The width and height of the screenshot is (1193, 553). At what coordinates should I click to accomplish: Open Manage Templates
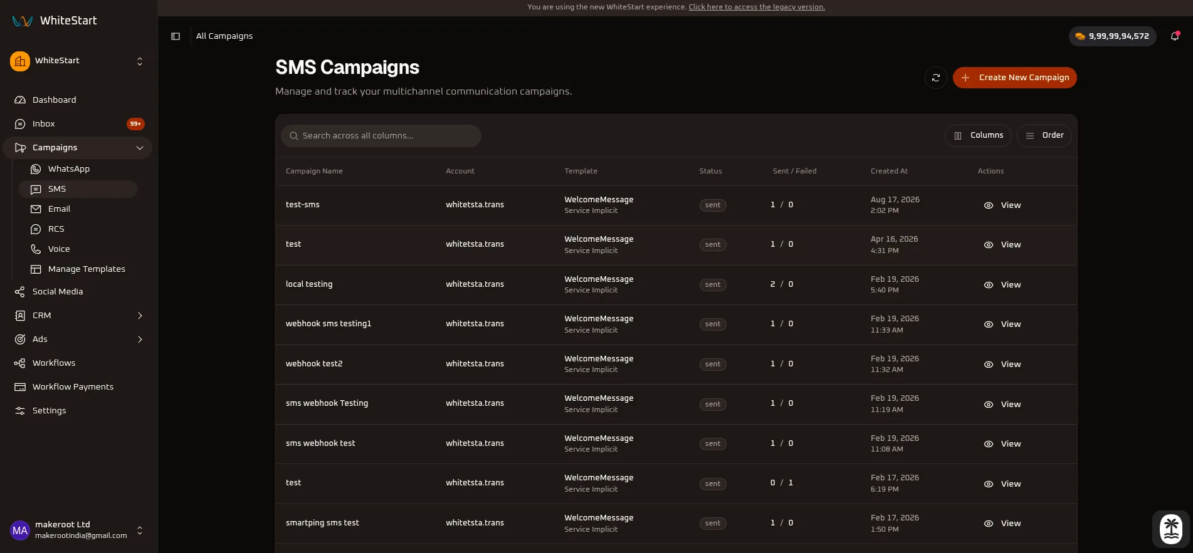pyautogui.click(x=78, y=269)
